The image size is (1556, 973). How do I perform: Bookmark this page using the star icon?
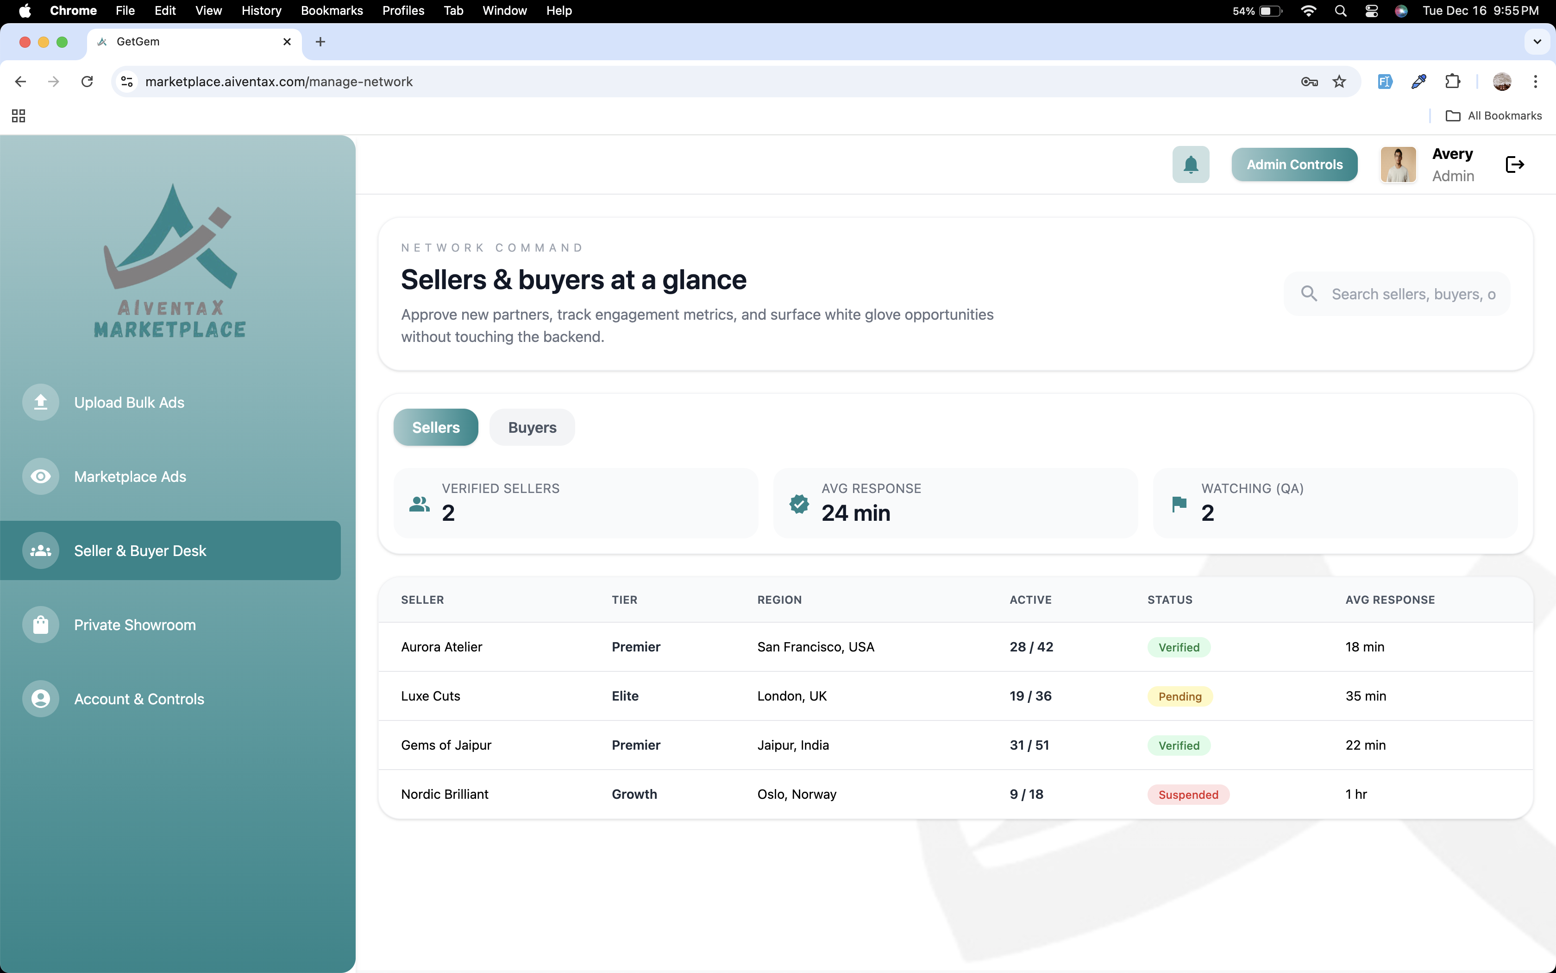[1339, 81]
